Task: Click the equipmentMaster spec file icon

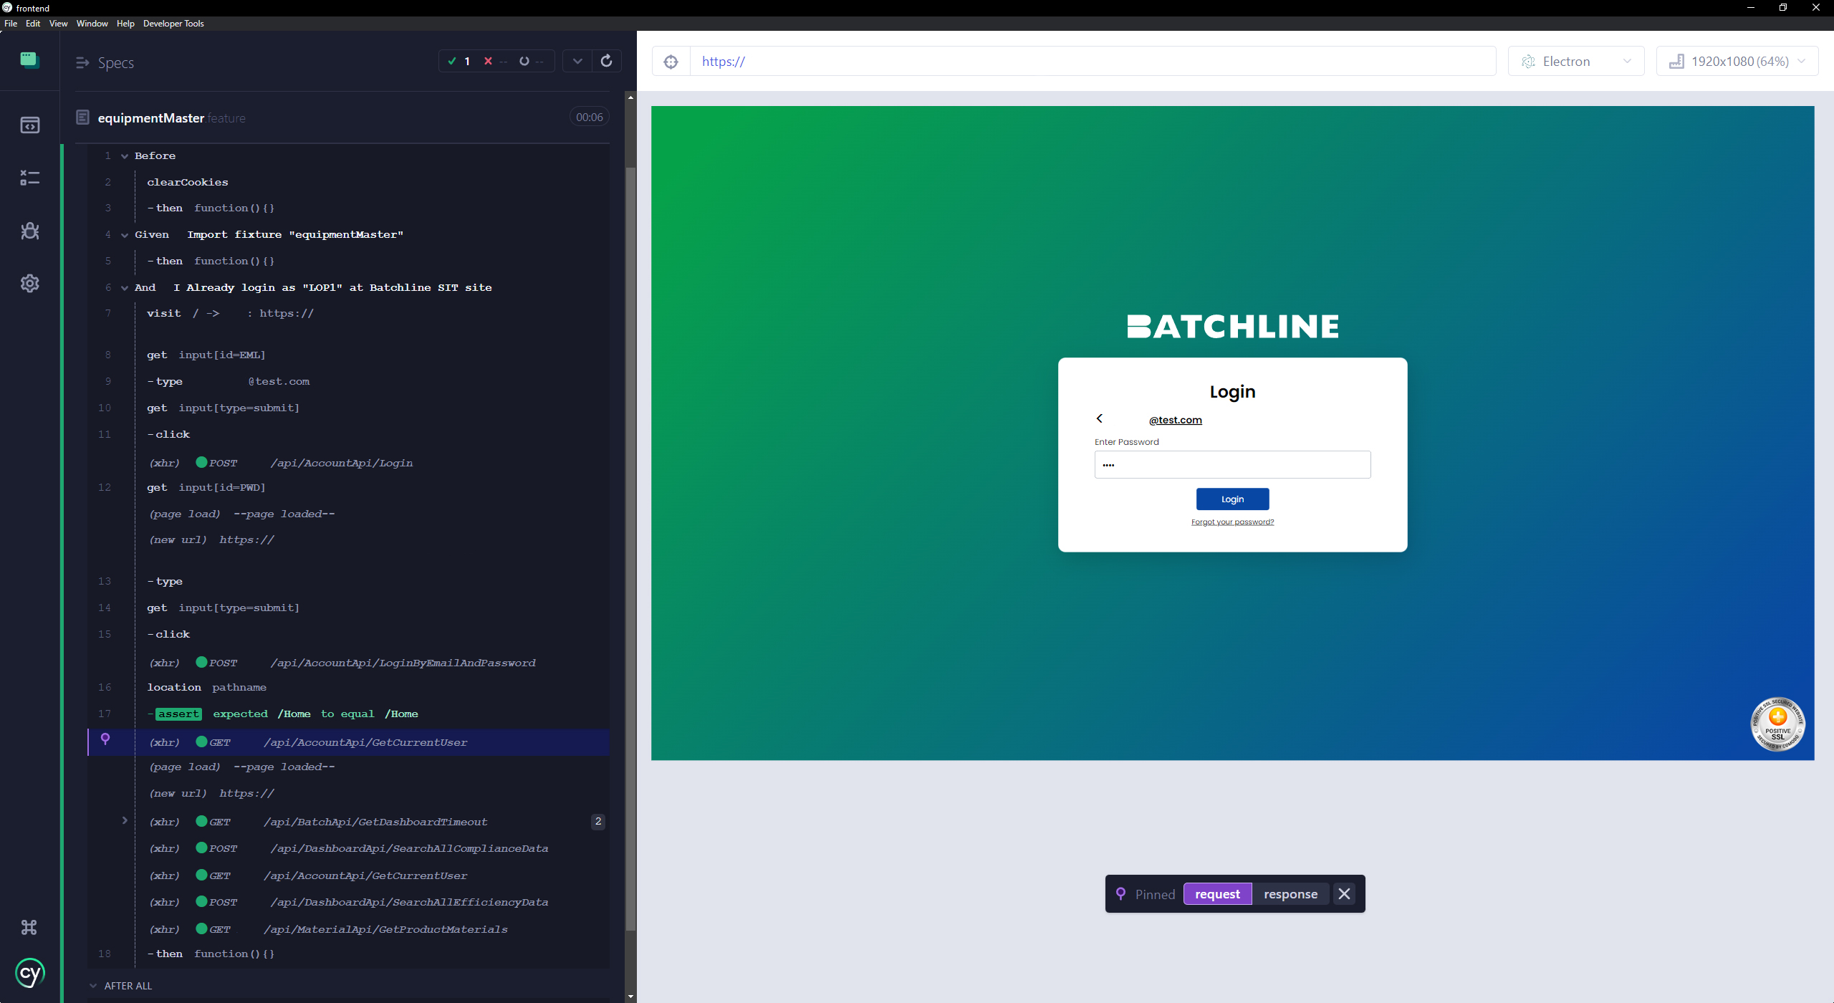Action: [83, 117]
